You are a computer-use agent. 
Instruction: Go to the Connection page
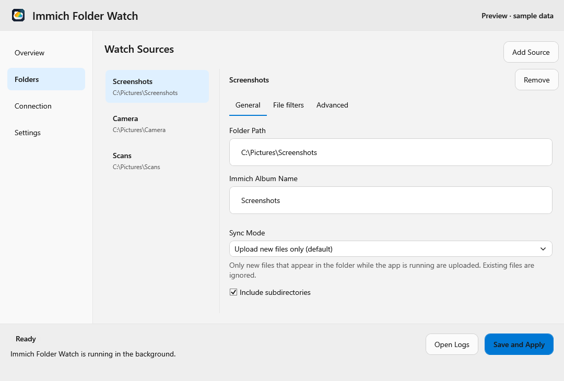click(x=46, y=106)
